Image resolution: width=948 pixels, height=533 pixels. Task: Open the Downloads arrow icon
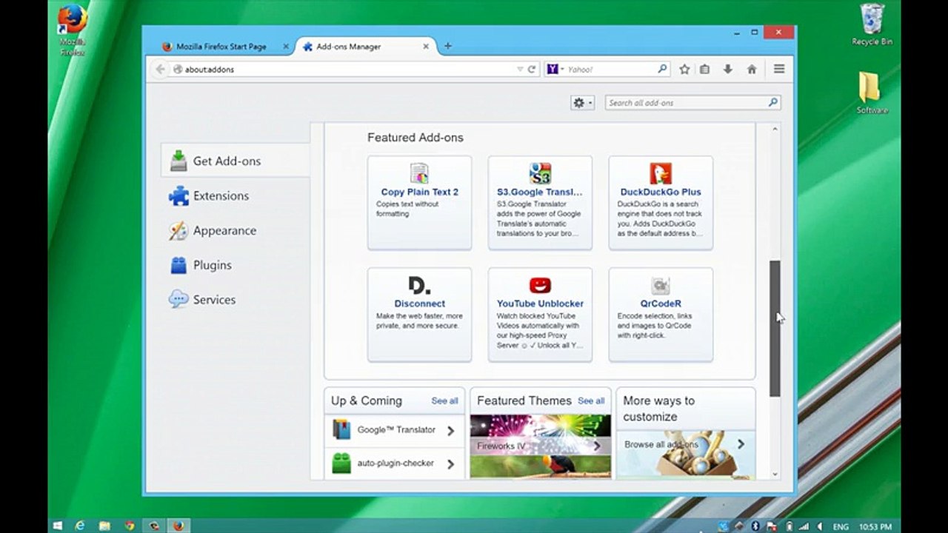pos(728,69)
